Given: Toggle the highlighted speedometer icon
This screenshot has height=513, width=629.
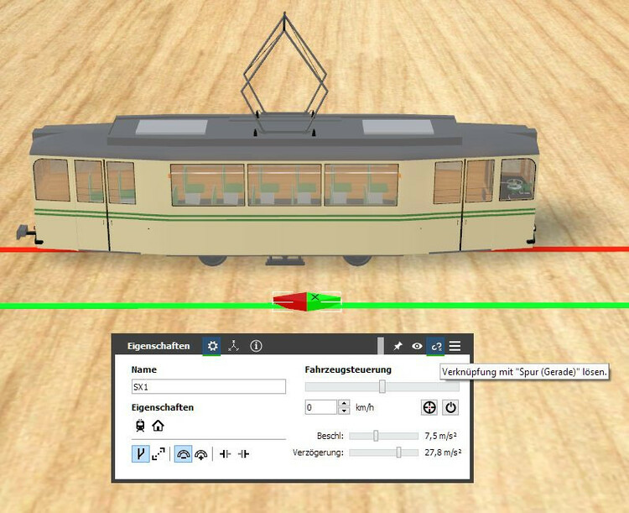Looking at the screenshot, I should click(183, 454).
